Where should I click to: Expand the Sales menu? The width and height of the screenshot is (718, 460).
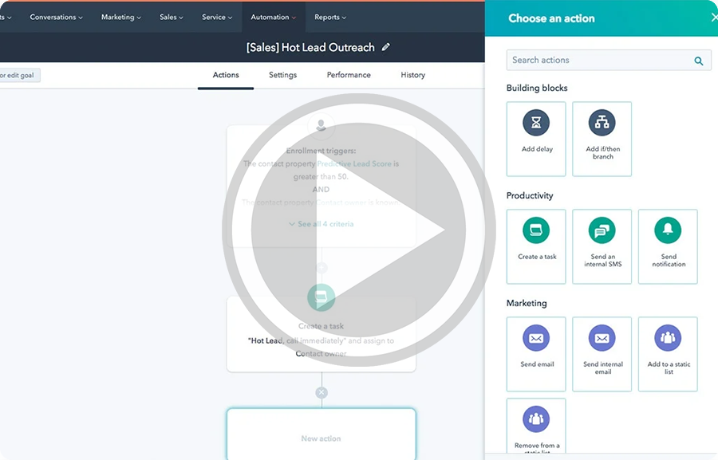click(172, 17)
